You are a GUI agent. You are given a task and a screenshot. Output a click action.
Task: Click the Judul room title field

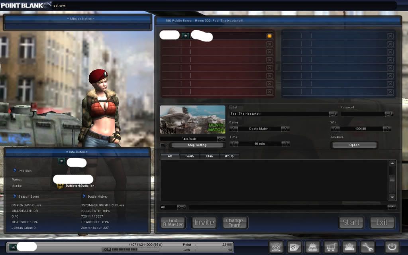click(279, 114)
